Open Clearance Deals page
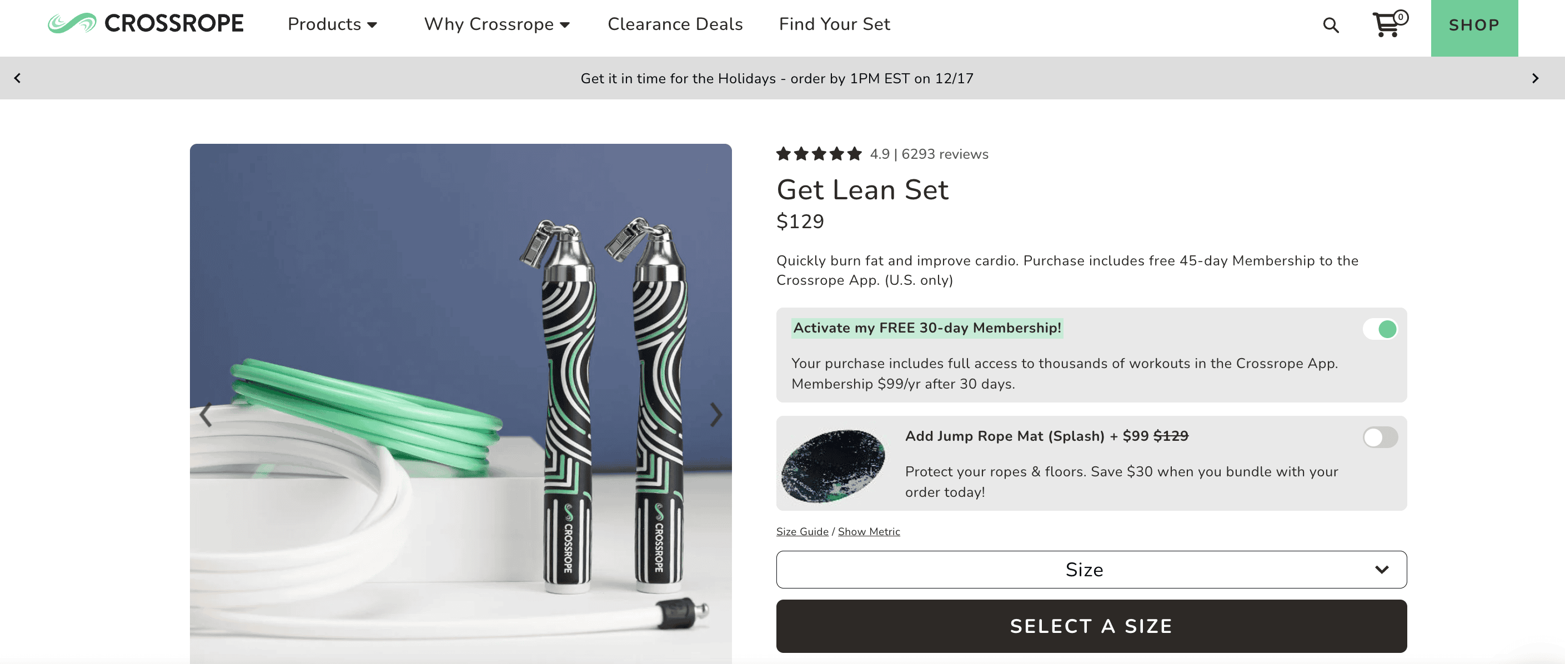Image resolution: width=1565 pixels, height=664 pixels. point(675,24)
